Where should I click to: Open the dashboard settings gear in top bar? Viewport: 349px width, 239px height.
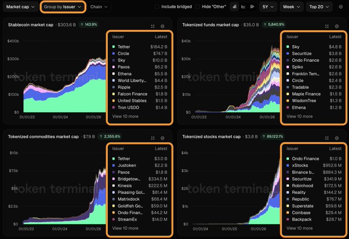click(341, 7)
